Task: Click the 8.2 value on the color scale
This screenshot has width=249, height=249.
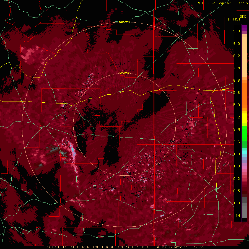Action: click(x=237, y=56)
